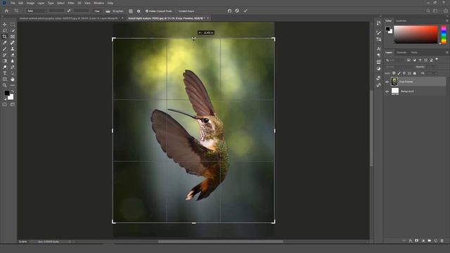Toggle lock transparent pixels

tap(394, 73)
